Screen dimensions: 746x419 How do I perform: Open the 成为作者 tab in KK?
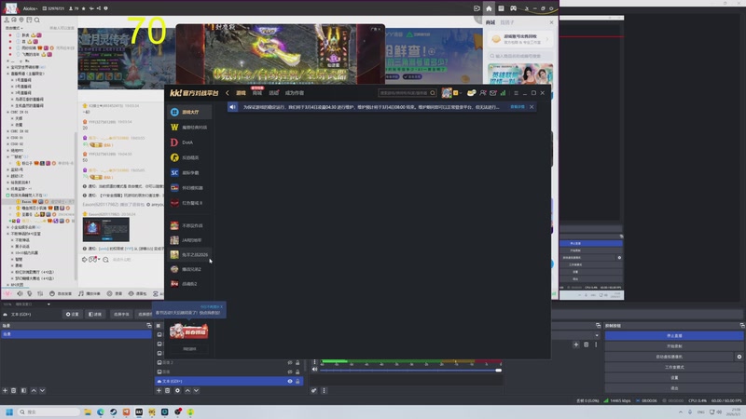coord(295,93)
